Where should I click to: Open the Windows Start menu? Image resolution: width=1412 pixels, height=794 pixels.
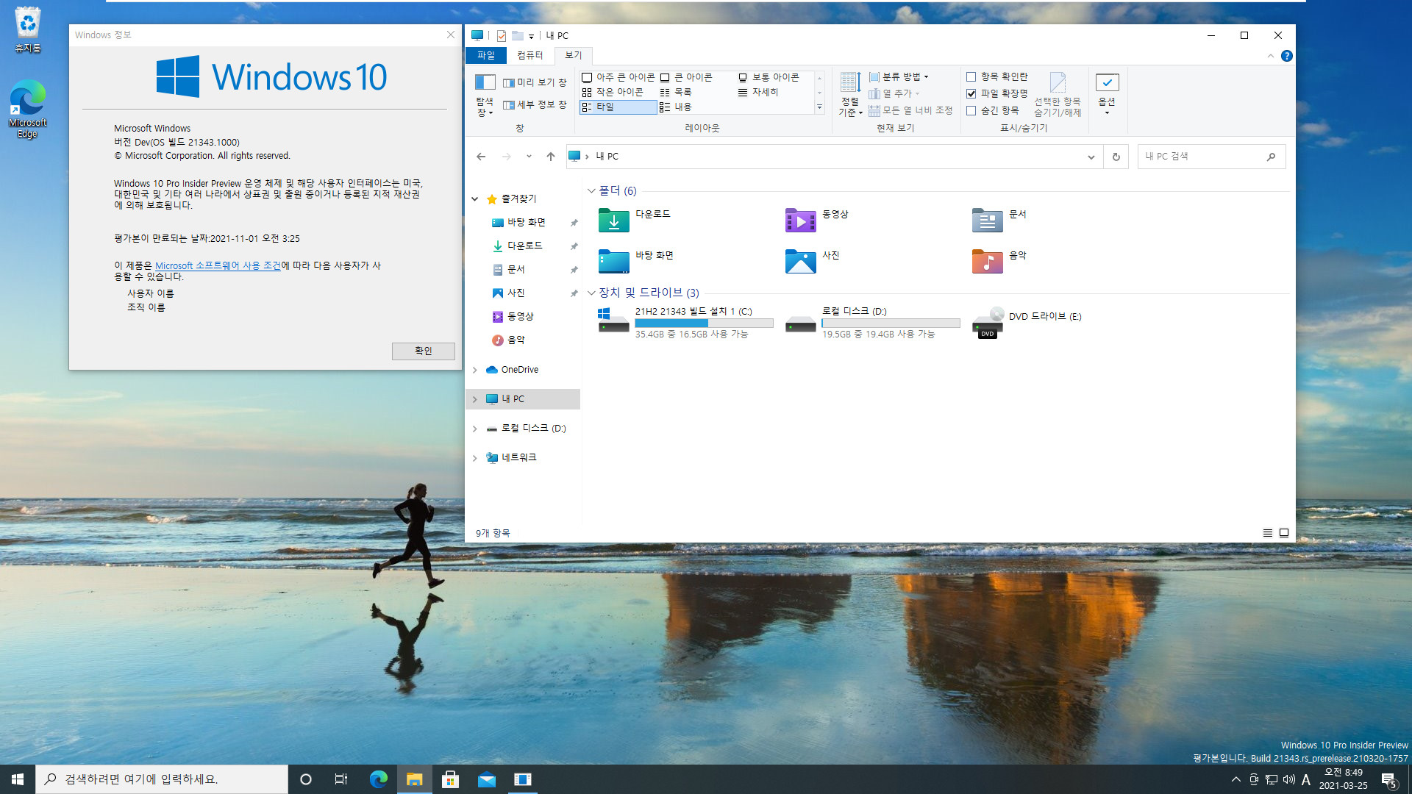18,779
